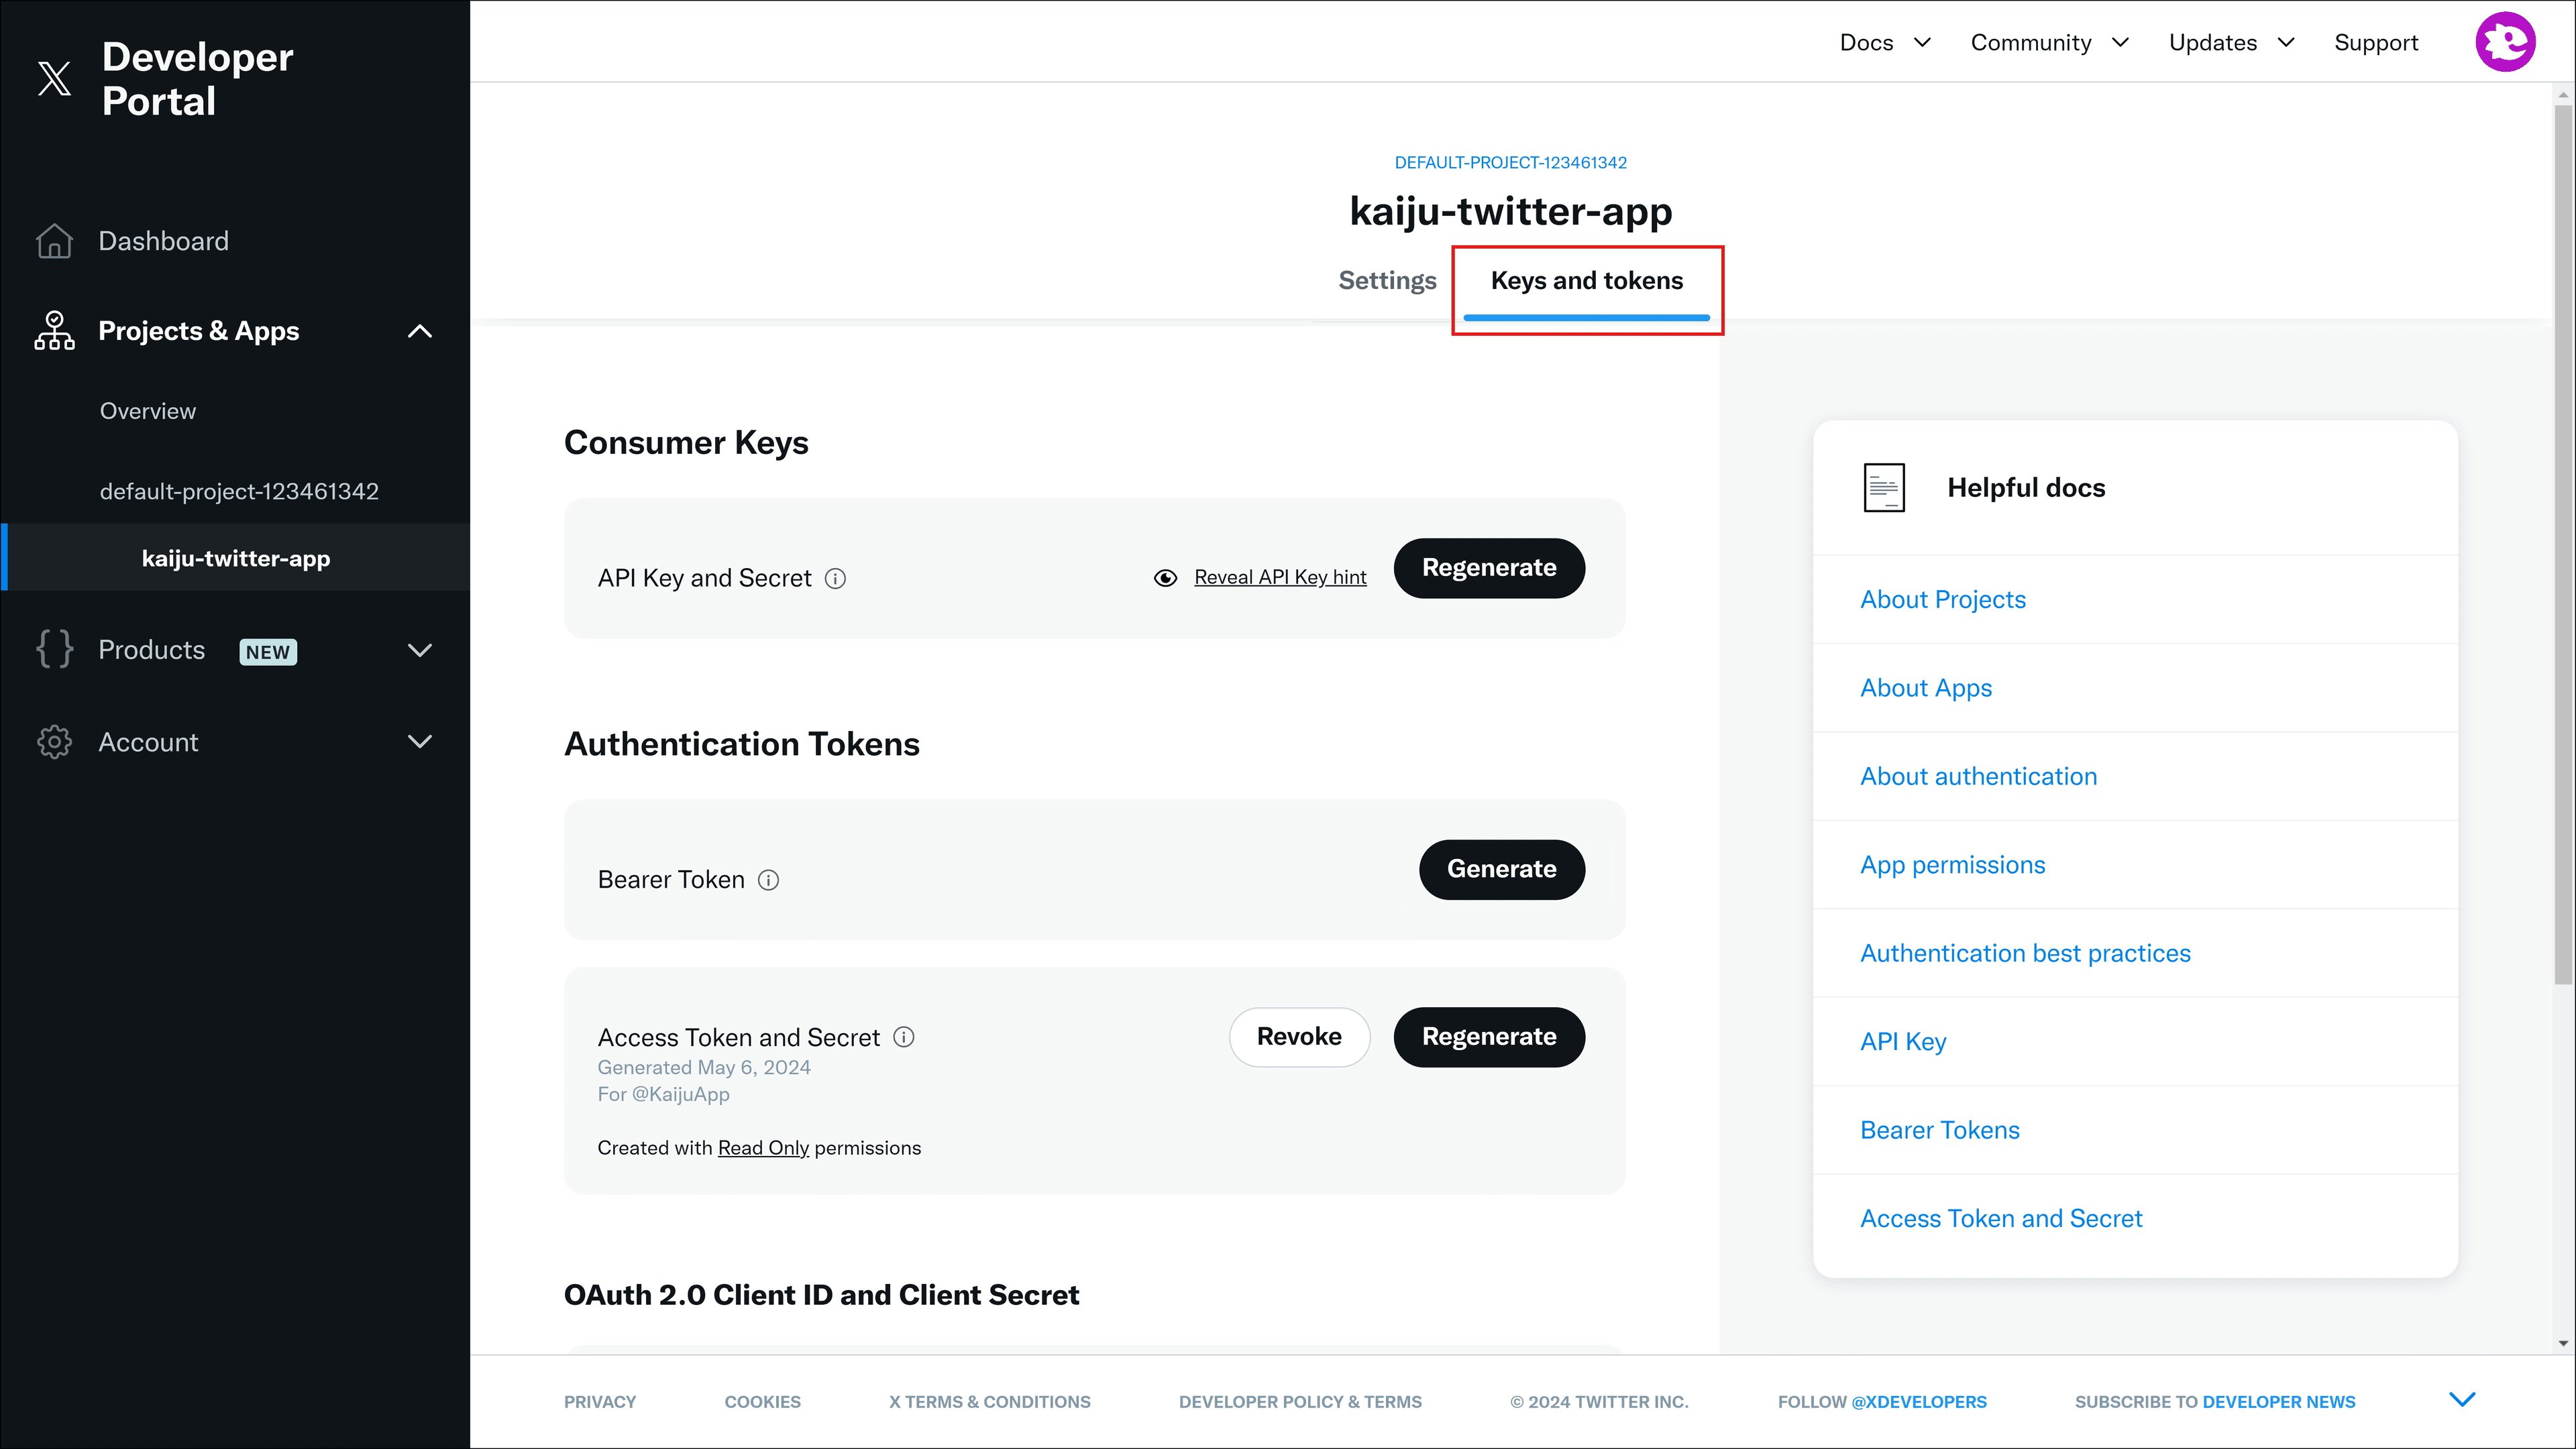The width and height of the screenshot is (2576, 1449).
Task: Select kaiju-twitter-app in sidebar
Action: pyautogui.click(x=236, y=558)
